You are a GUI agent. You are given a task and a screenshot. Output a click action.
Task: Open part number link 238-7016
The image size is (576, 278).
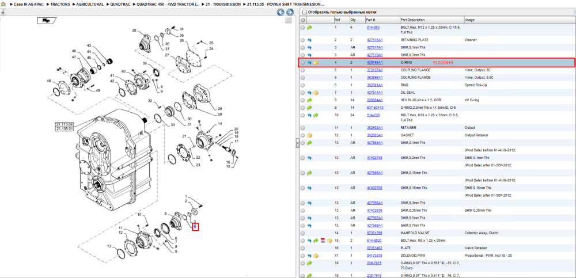click(373, 276)
